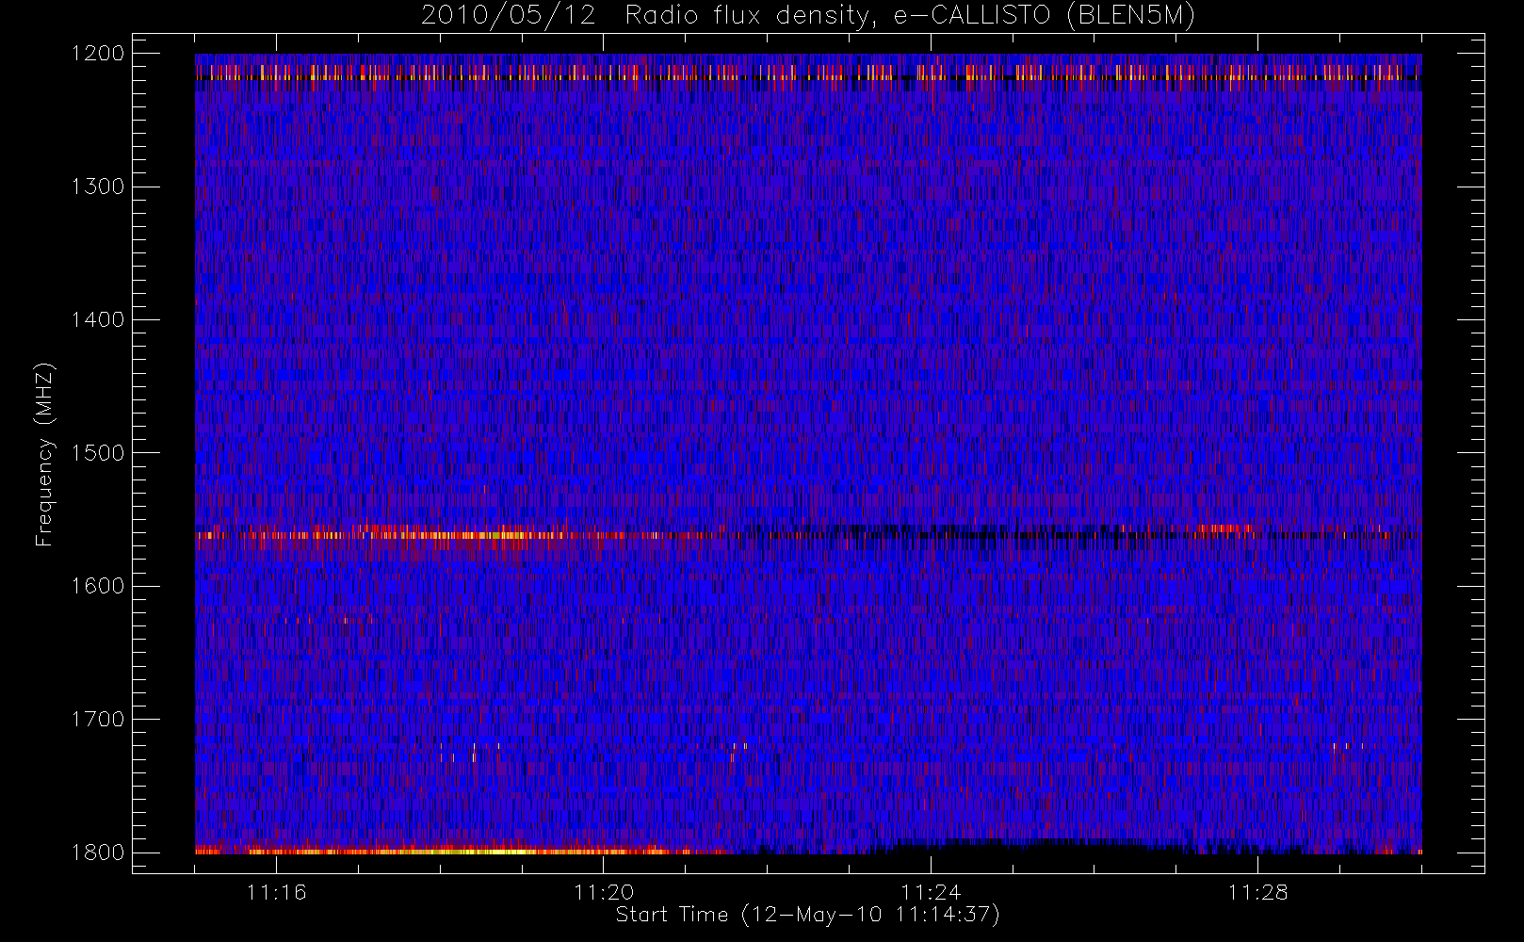Click the 'Frequency (MHZ)' axis label
The height and width of the screenshot is (942, 1524).
coord(44,454)
